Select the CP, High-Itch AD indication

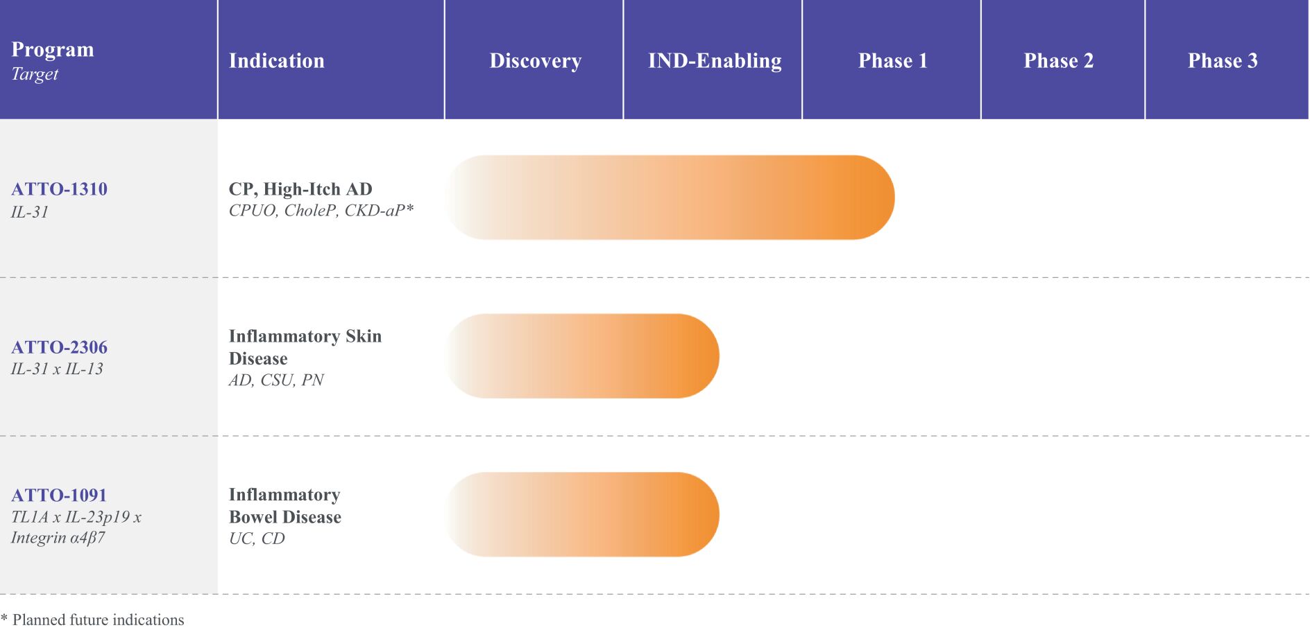(300, 189)
